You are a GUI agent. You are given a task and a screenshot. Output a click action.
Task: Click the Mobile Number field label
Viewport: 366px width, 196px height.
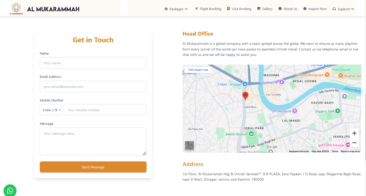coord(52,100)
